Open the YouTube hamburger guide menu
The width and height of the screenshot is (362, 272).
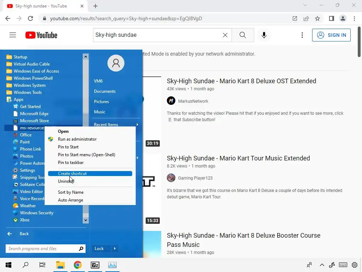tap(13, 35)
